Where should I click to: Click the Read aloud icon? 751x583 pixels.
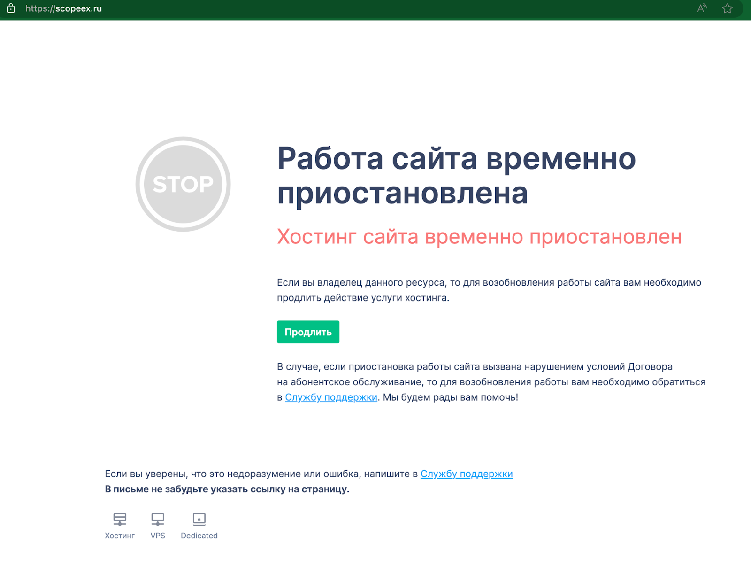(702, 8)
